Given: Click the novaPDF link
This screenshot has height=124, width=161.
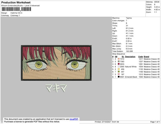Looking at the screenshot, I should (x=74, y=119).
